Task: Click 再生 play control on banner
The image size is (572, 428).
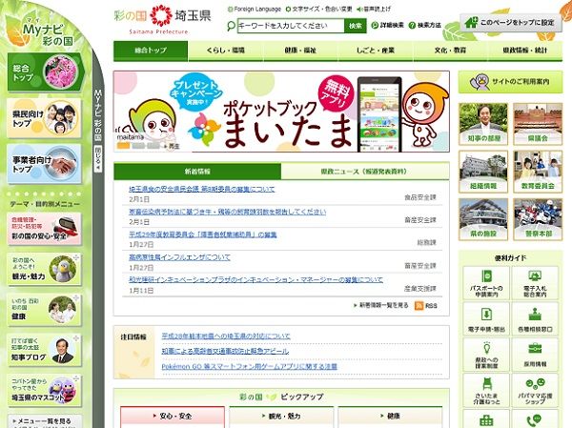Action: pyautogui.click(x=172, y=146)
